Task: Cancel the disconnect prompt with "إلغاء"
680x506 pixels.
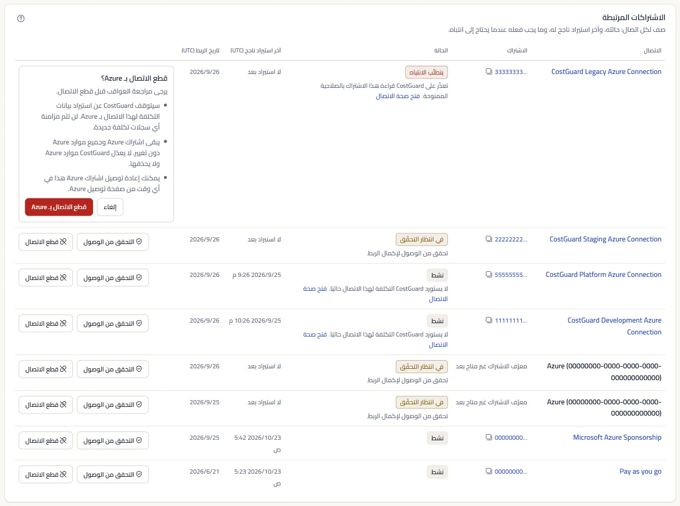Action: coord(110,207)
